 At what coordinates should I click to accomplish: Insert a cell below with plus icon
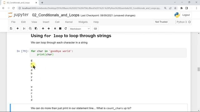pos(17,29)
